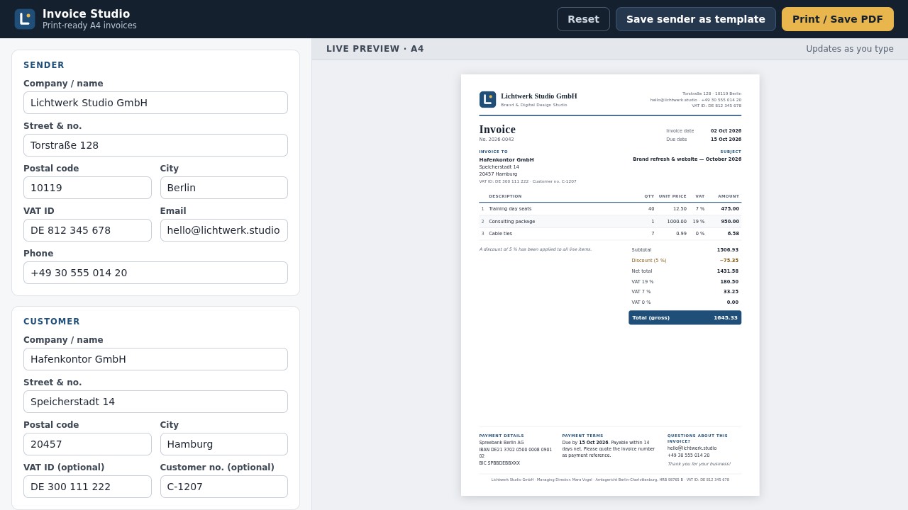The width and height of the screenshot is (908, 510).
Task: Click 'Training day seats' row in preview
Action: click(610, 209)
